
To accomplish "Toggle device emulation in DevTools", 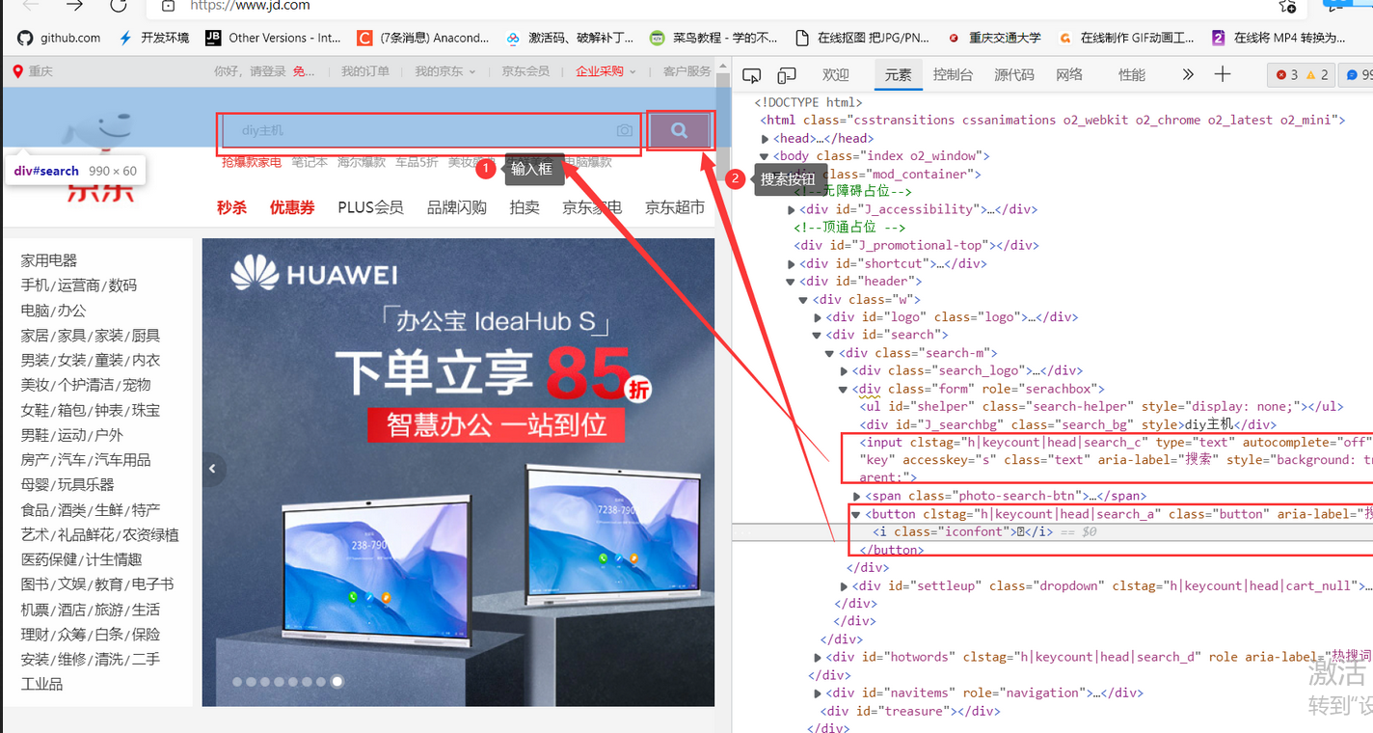I will (x=787, y=74).
